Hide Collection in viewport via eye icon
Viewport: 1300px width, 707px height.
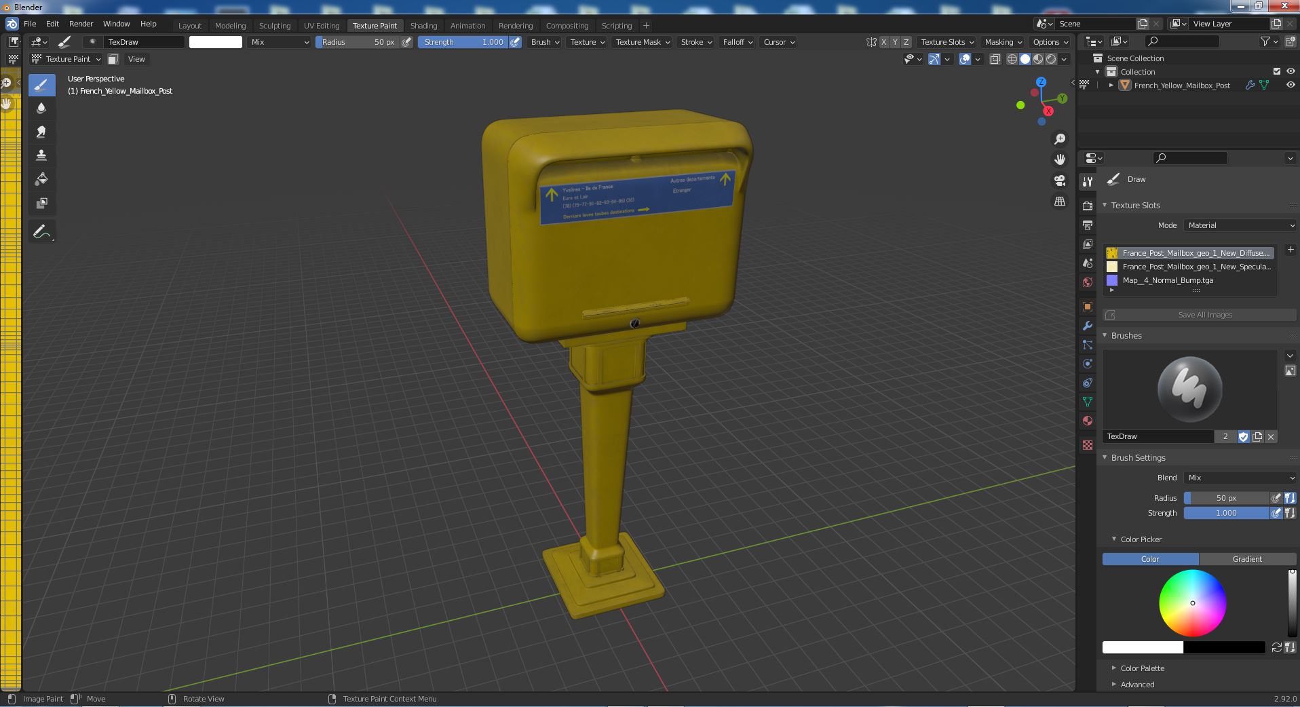(1291, 71)
